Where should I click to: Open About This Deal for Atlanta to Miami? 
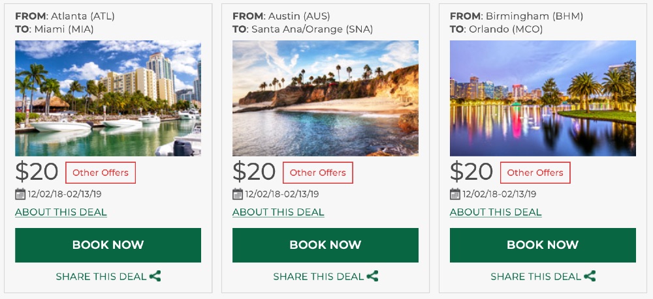[61, 212]
